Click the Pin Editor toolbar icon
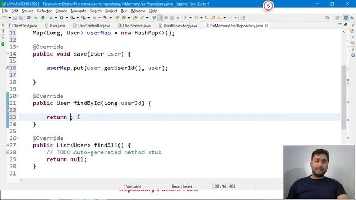The image size is (356, 200). click(x=243, y=18)
